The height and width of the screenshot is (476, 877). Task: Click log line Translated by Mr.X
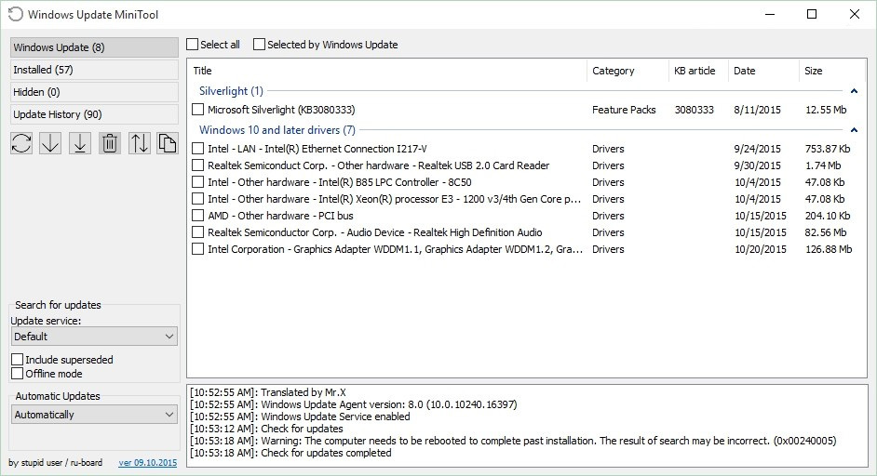(268, 392)
